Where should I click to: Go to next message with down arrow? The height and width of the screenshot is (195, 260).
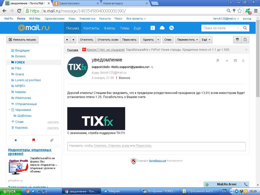click(x=73, y=40)
